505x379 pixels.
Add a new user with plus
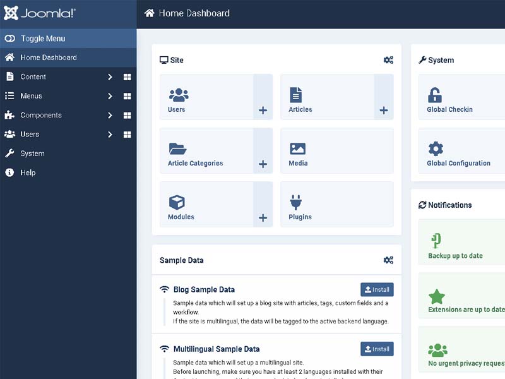click(x=263, y=110)
